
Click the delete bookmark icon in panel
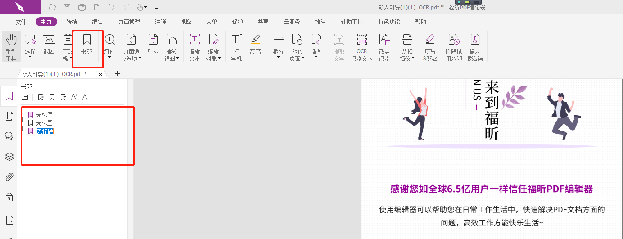click(41, 97)
